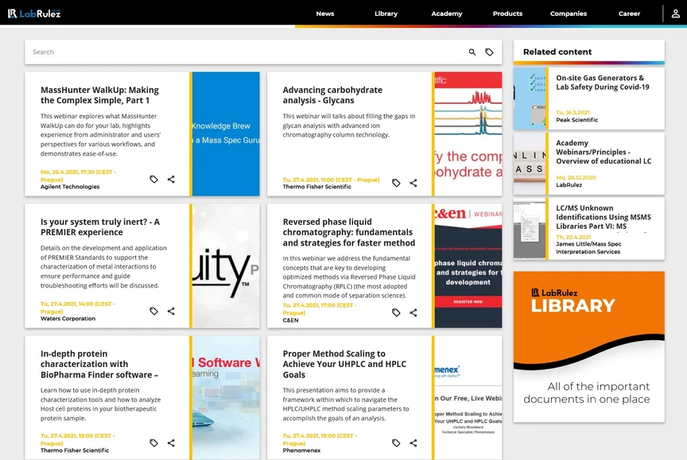Click inside the Search input field
Viewport: 687px width, 460px height.
click(246, 52)
